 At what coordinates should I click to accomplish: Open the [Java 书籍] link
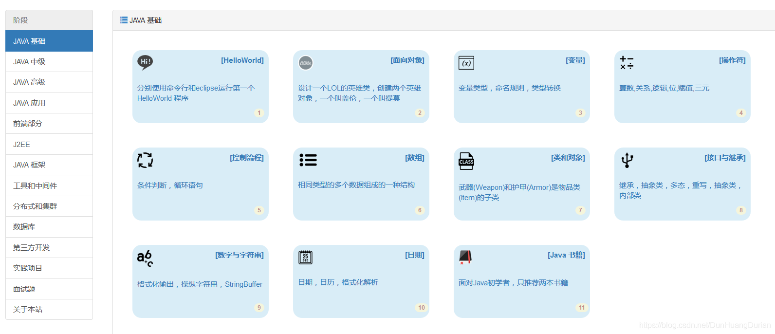point(566,255)
